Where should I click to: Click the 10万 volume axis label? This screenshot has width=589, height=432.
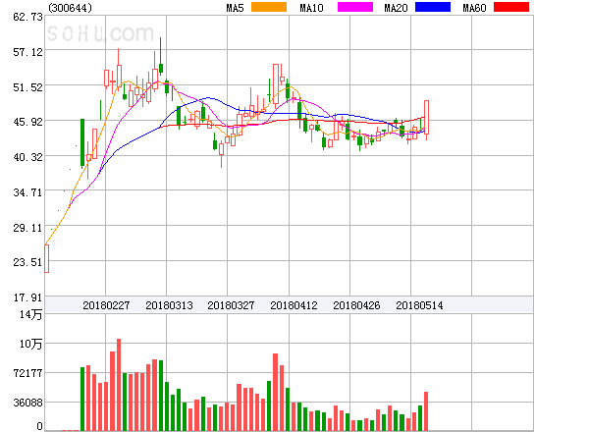point(31,344)
